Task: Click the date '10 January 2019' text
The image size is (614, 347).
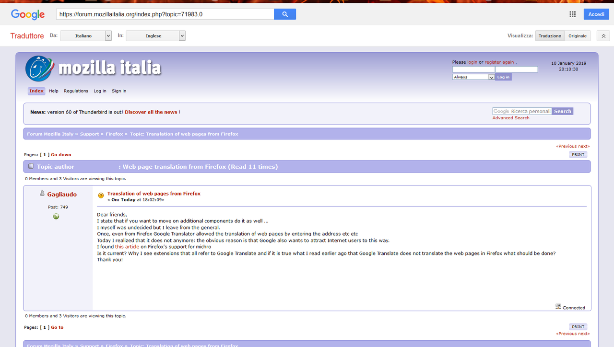Action: tap(568, 63)
